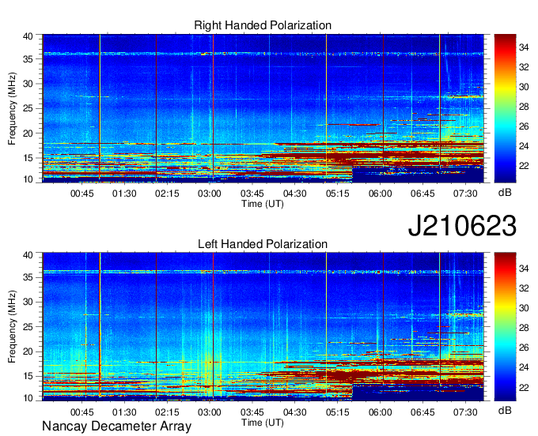
Task: Click the 34 dB tick on Right Handed color bar
Action: pos(524,47)
